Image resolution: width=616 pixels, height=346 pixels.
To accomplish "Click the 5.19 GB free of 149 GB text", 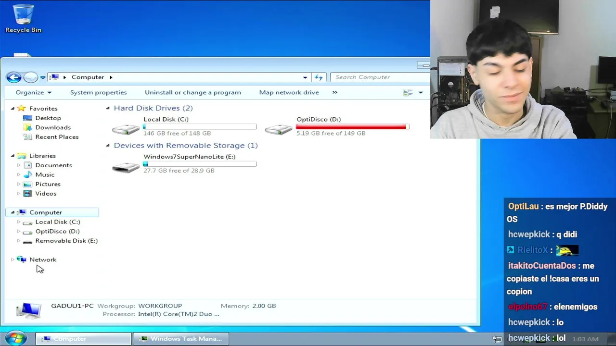I will click(x=331, y=133).
